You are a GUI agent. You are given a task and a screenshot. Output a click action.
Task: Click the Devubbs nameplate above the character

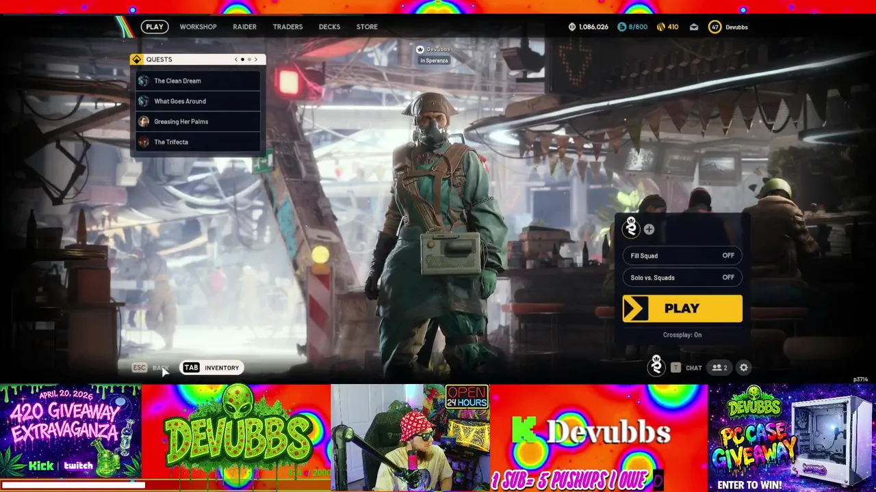[x=433, y=49]
